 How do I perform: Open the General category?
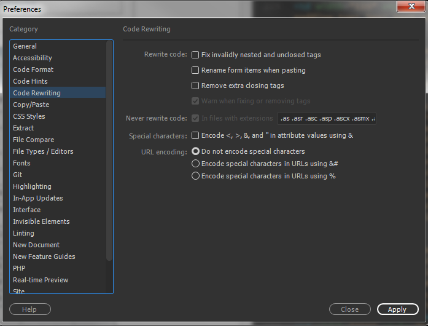[x=25, y=46]
